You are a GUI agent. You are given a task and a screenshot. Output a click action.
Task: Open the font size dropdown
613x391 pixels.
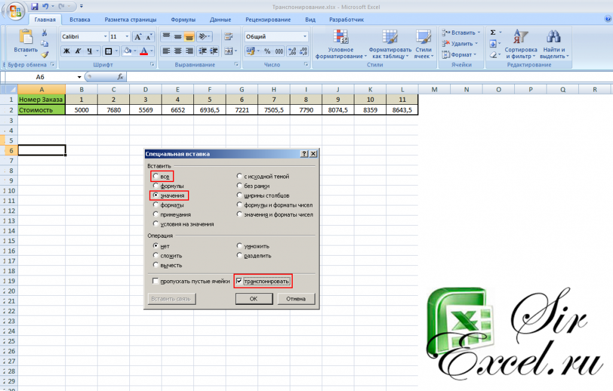[127, 37]
